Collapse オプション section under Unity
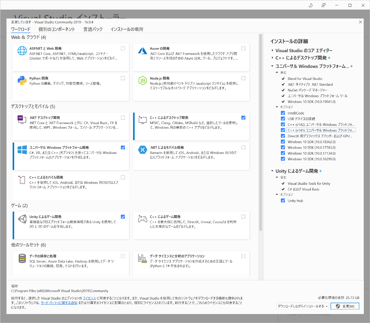The height and width of the screenshot is (323, 370). coord(277,195)
